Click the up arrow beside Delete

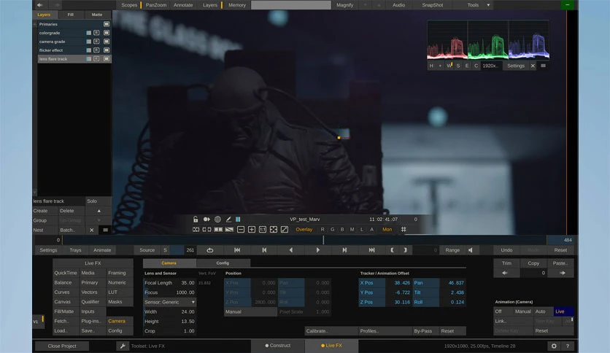tap(99, 211)
